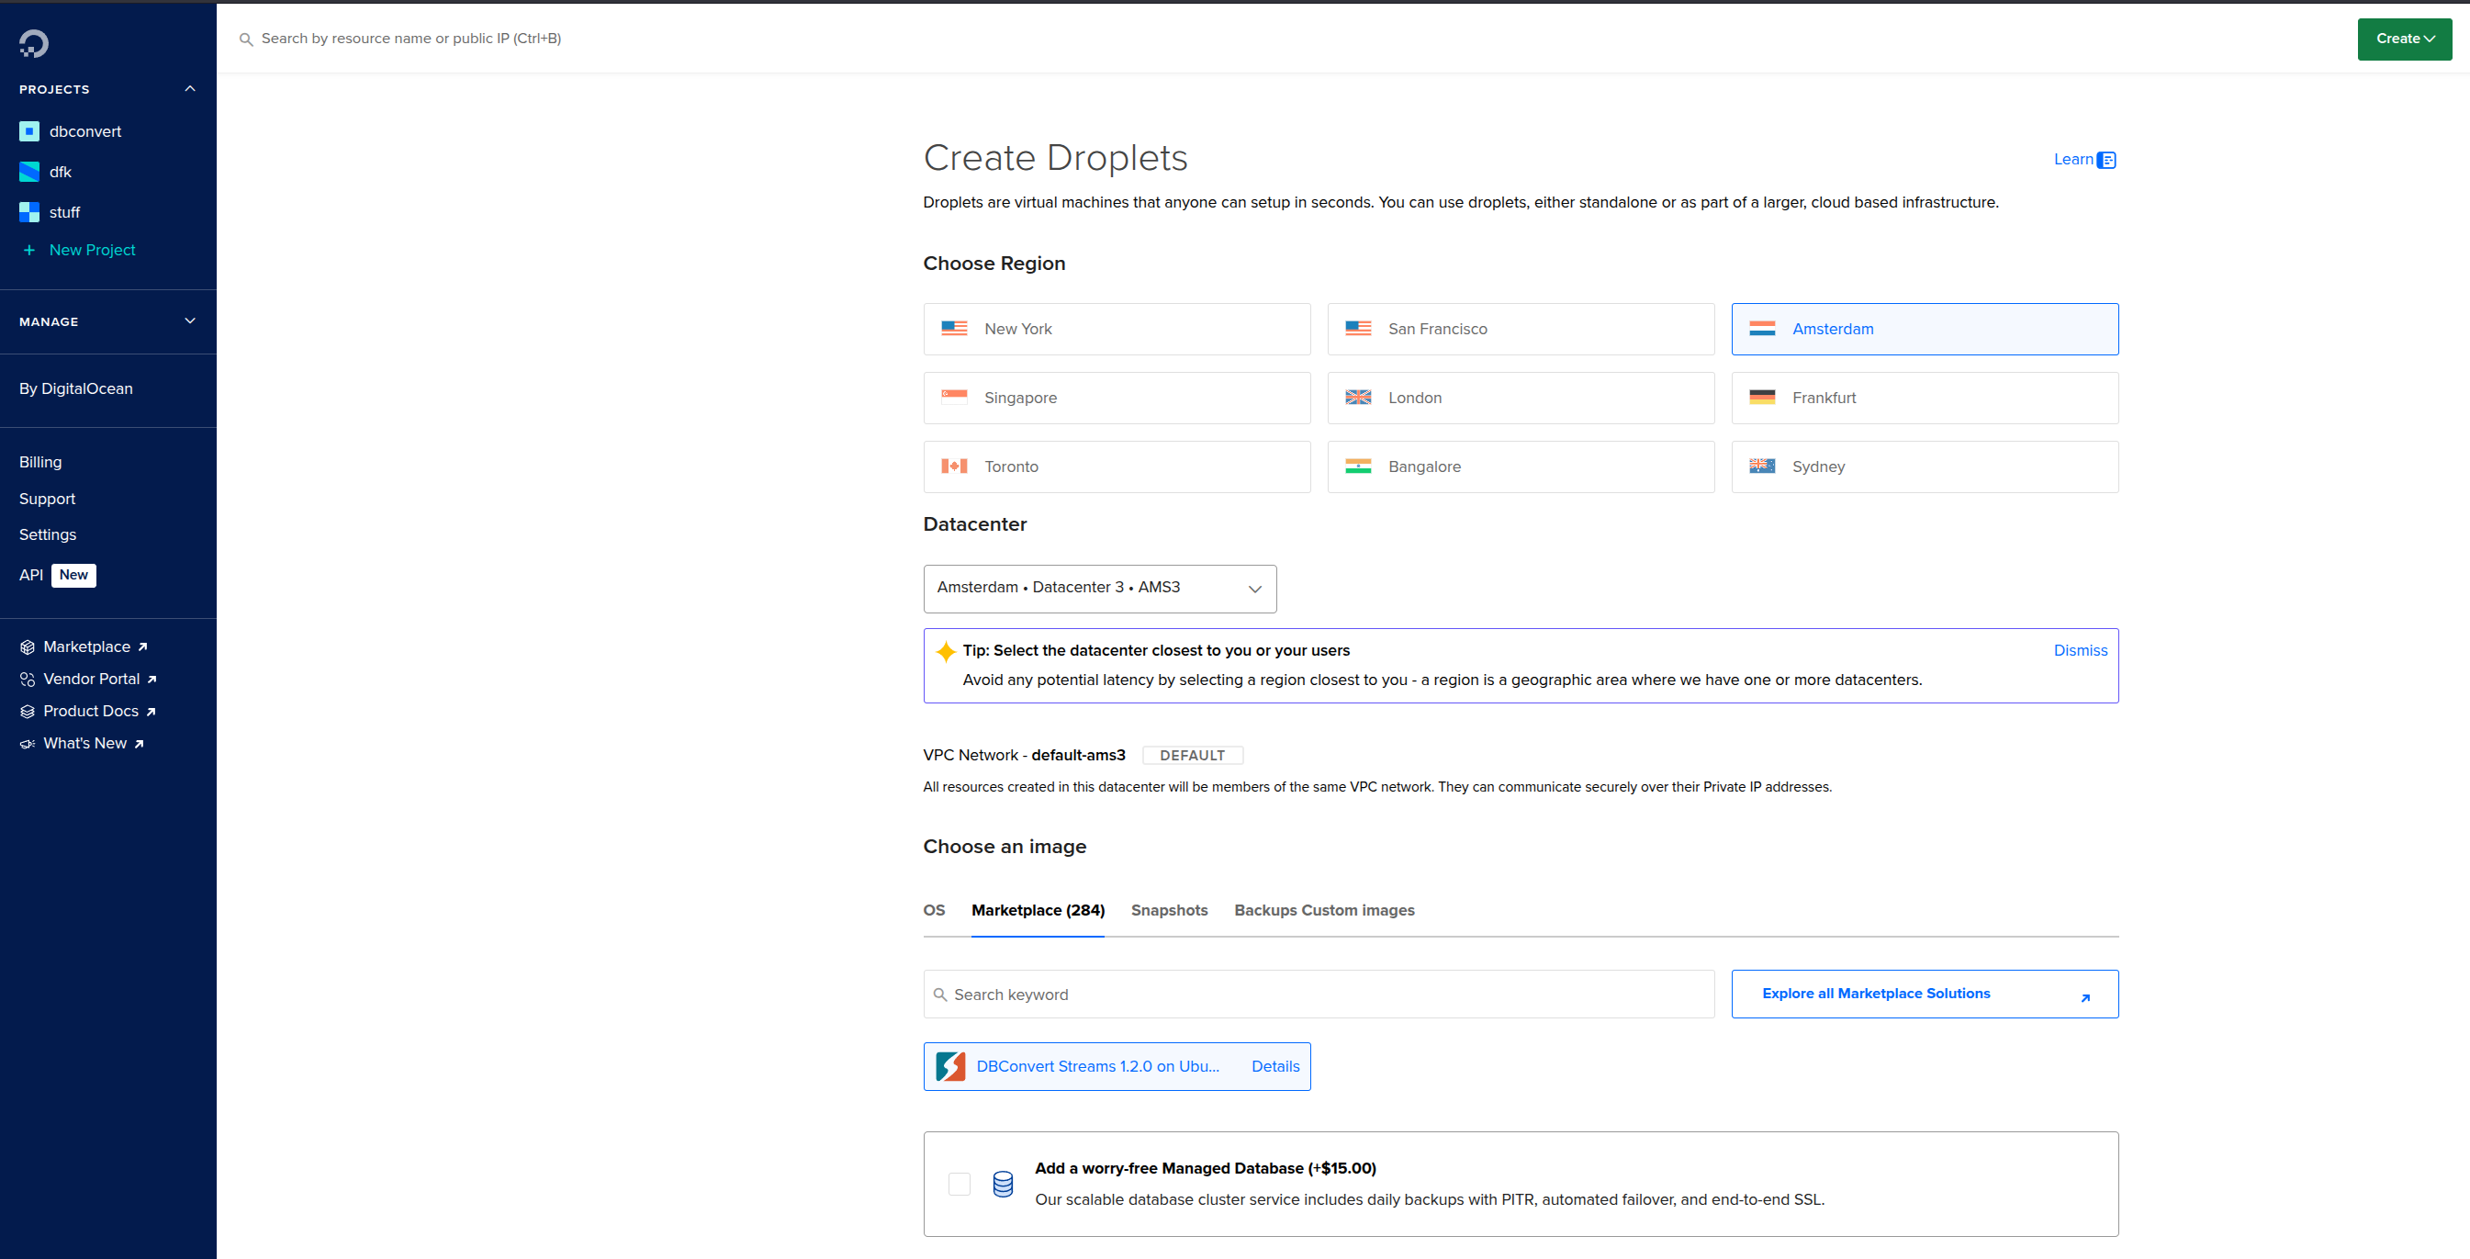
Task: Open the Create menu
Action: [x=2404, y=39]
